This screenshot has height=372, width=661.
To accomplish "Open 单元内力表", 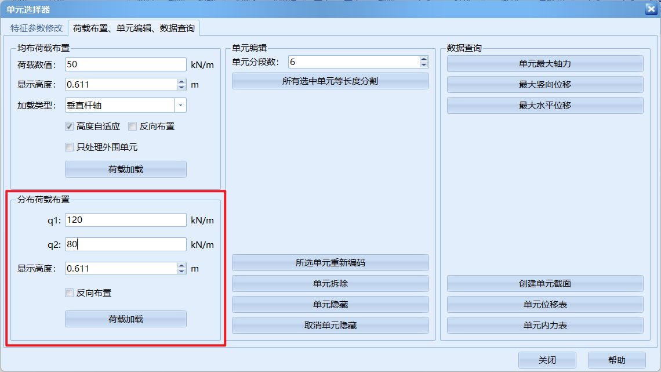I will (x=545, y=326).
